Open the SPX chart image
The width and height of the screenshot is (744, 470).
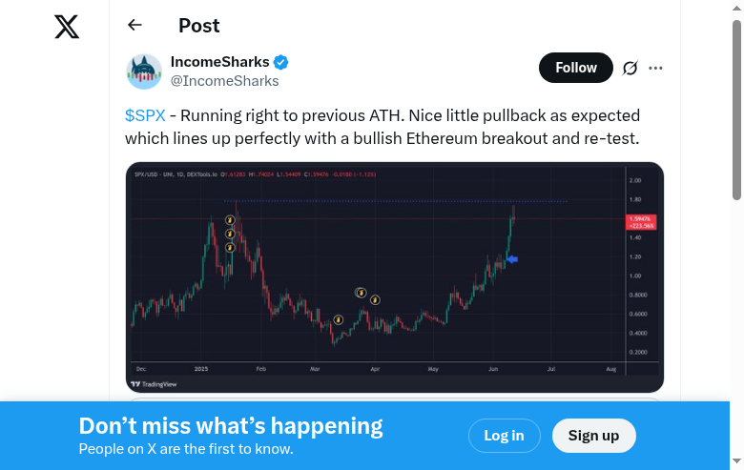click(x=394, y=276)
